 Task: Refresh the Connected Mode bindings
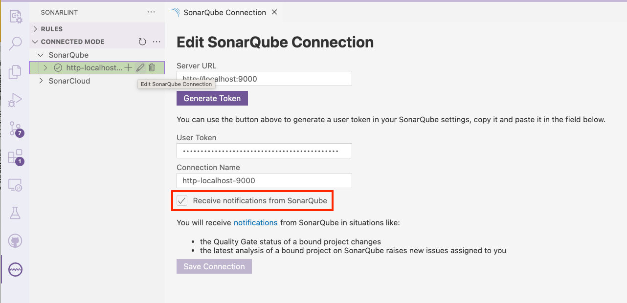[x=142, y=42]
